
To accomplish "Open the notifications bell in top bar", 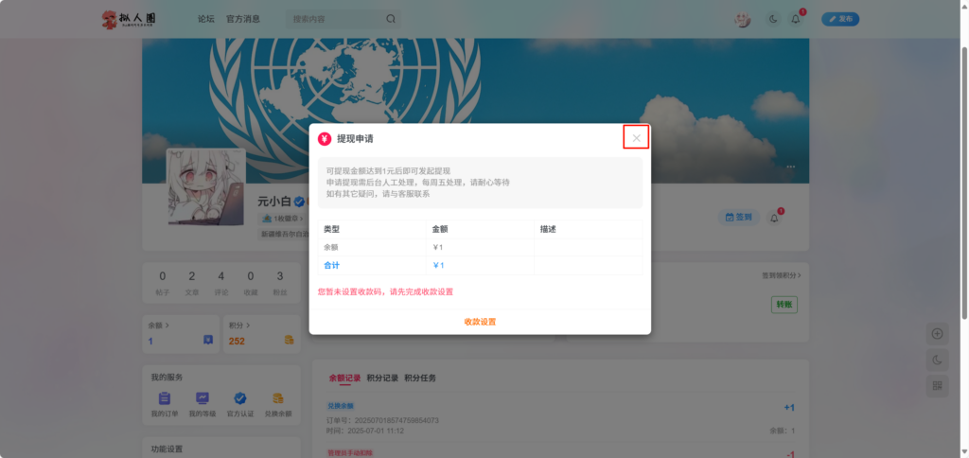I will [796, 19].
